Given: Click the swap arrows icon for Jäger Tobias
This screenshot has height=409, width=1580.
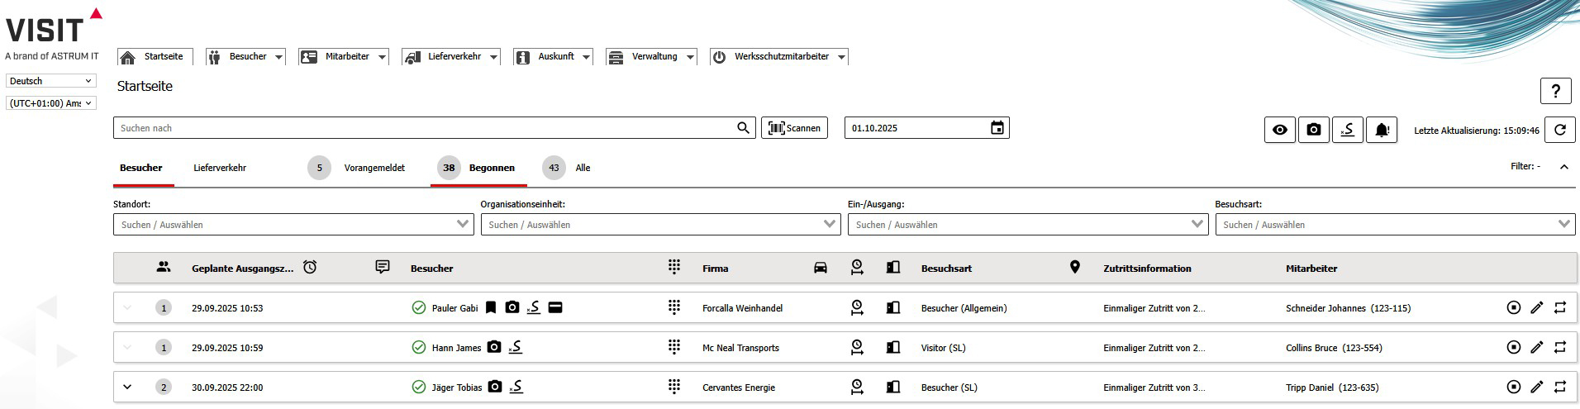Looking at the screenshot, I should coord(1559,388).
